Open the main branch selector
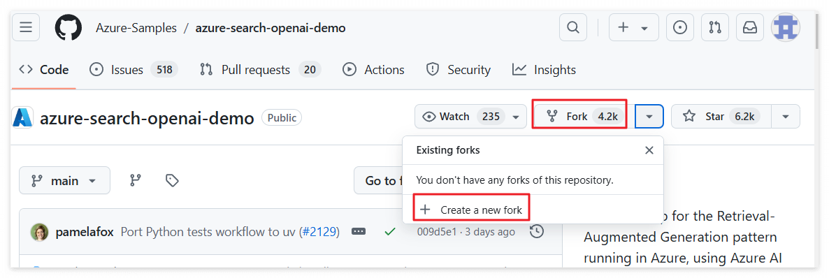This screenshot has height=278, width=829. point(64,181)
